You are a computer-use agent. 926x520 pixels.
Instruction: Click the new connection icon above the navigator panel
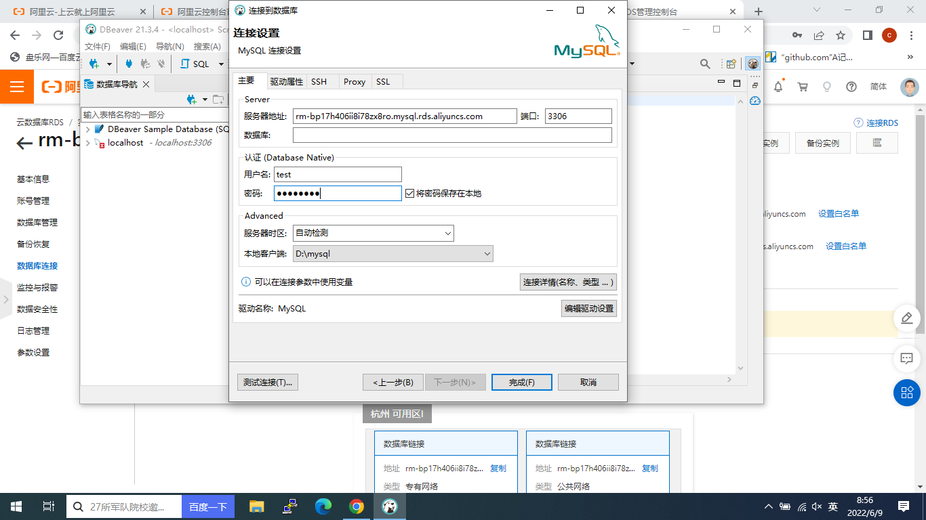point(190,98)
